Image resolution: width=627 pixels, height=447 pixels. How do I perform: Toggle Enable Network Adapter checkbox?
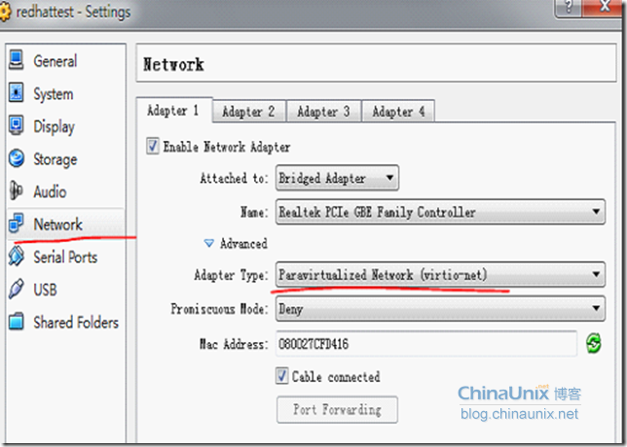point(152,147)
